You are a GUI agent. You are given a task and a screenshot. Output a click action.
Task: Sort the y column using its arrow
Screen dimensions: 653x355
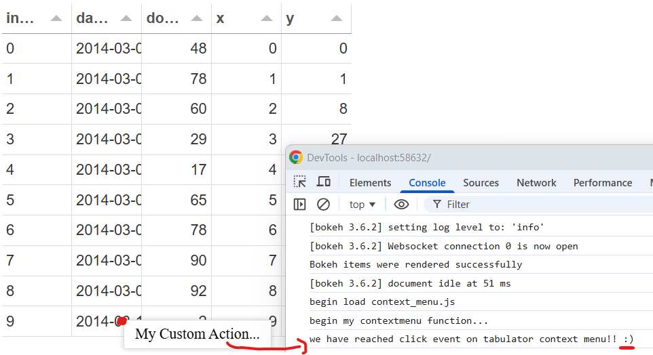337,18
